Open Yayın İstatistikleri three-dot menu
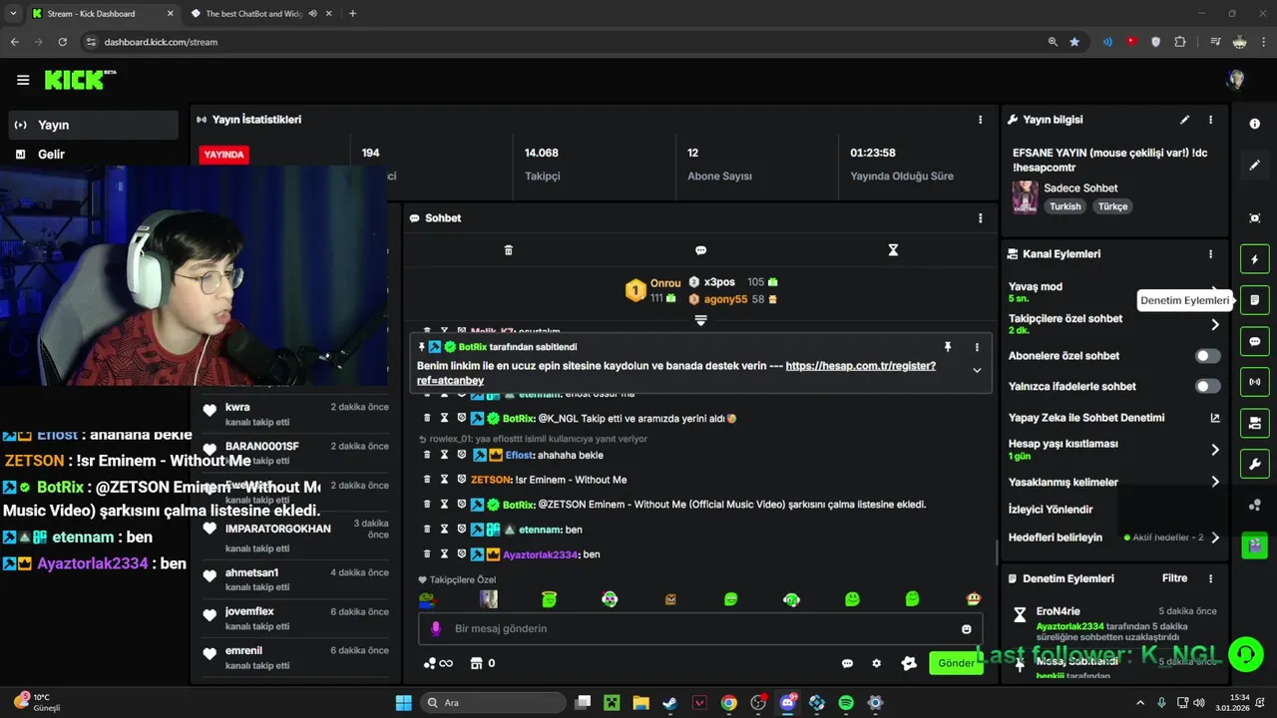This screenshot has width=1277, height=718. pos(980,120)
